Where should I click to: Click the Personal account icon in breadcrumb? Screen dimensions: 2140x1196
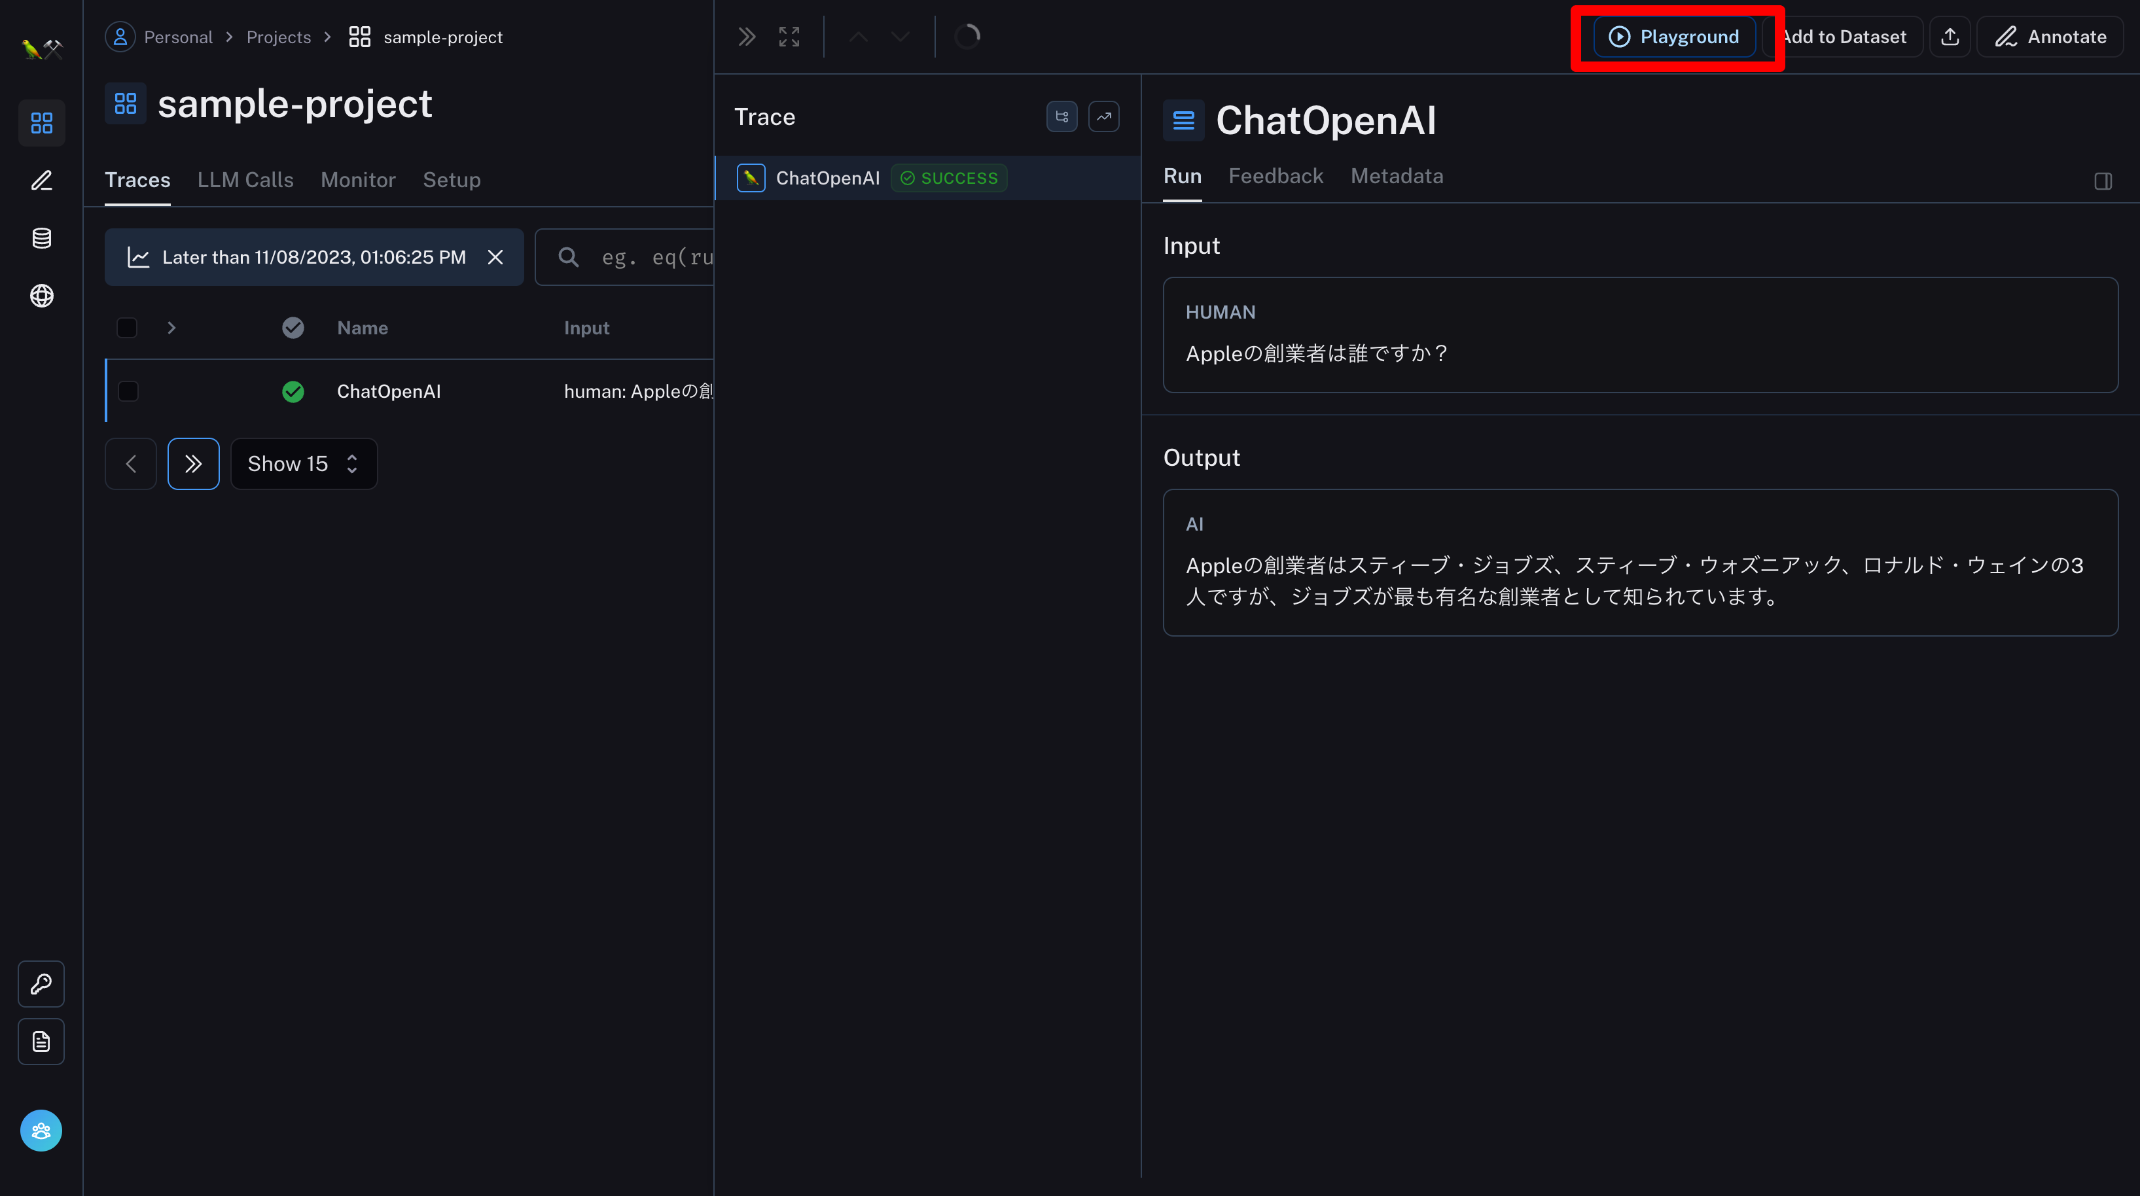pos(120,37)
